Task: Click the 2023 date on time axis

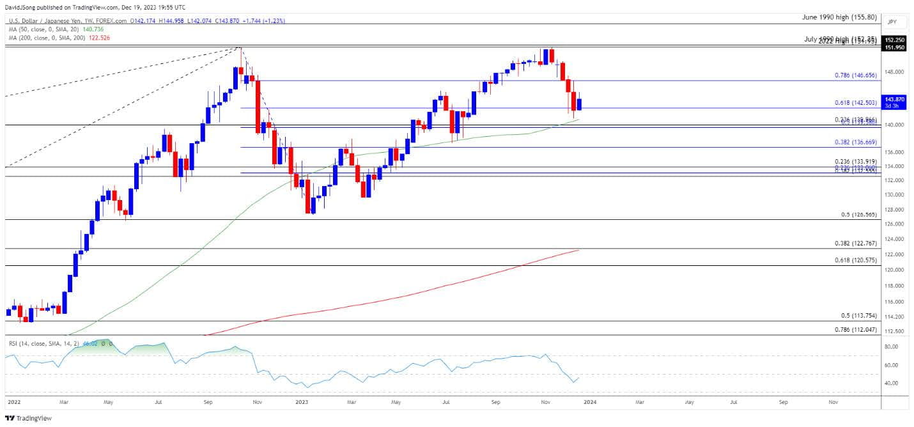Action: click(x=303, y=404)
